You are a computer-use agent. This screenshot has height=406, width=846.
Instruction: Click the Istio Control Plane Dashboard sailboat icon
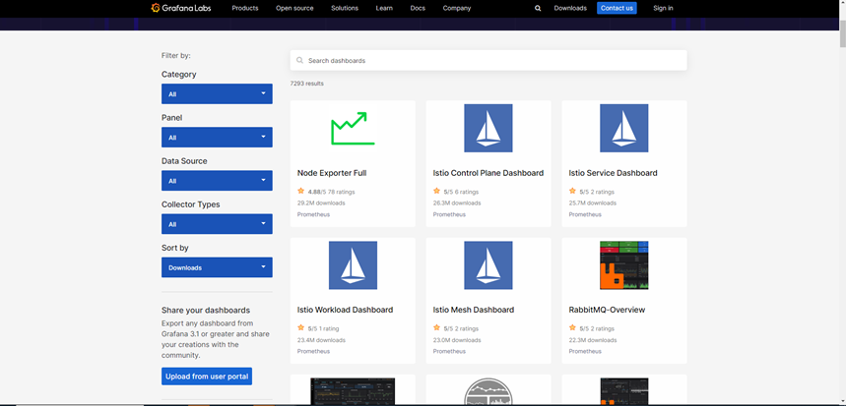[488, 128]
